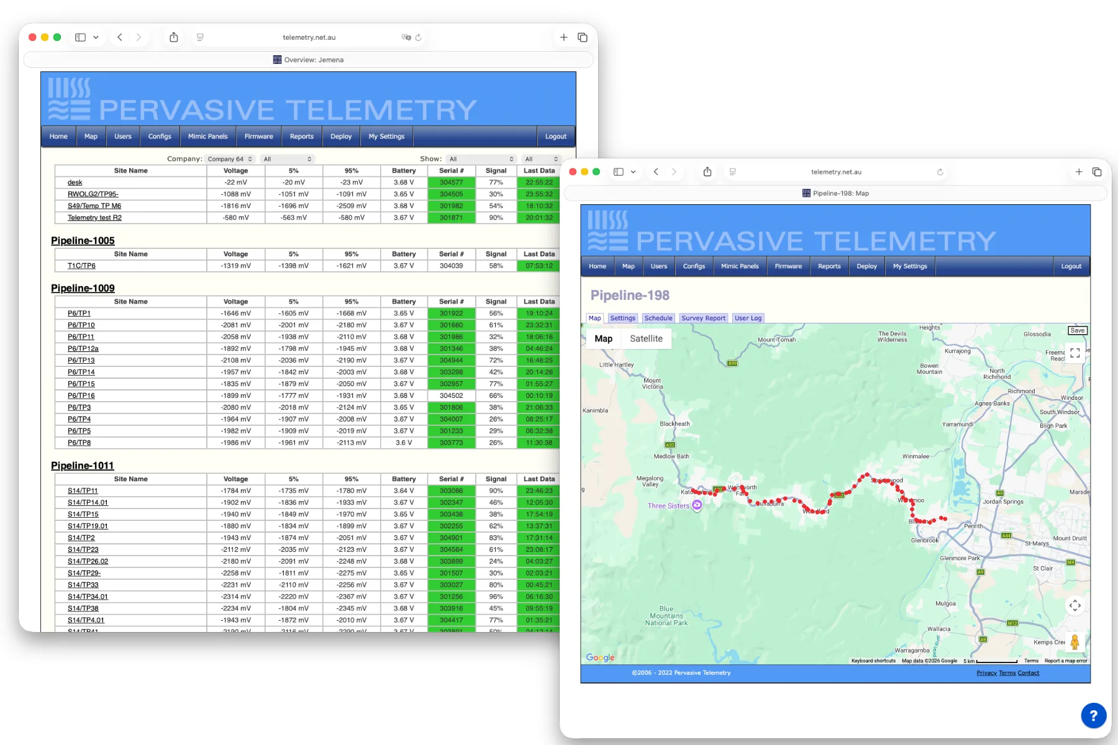Select the Map view button on the map
This screenshot has height=745, width=1118.
click(x=603, y=338)
